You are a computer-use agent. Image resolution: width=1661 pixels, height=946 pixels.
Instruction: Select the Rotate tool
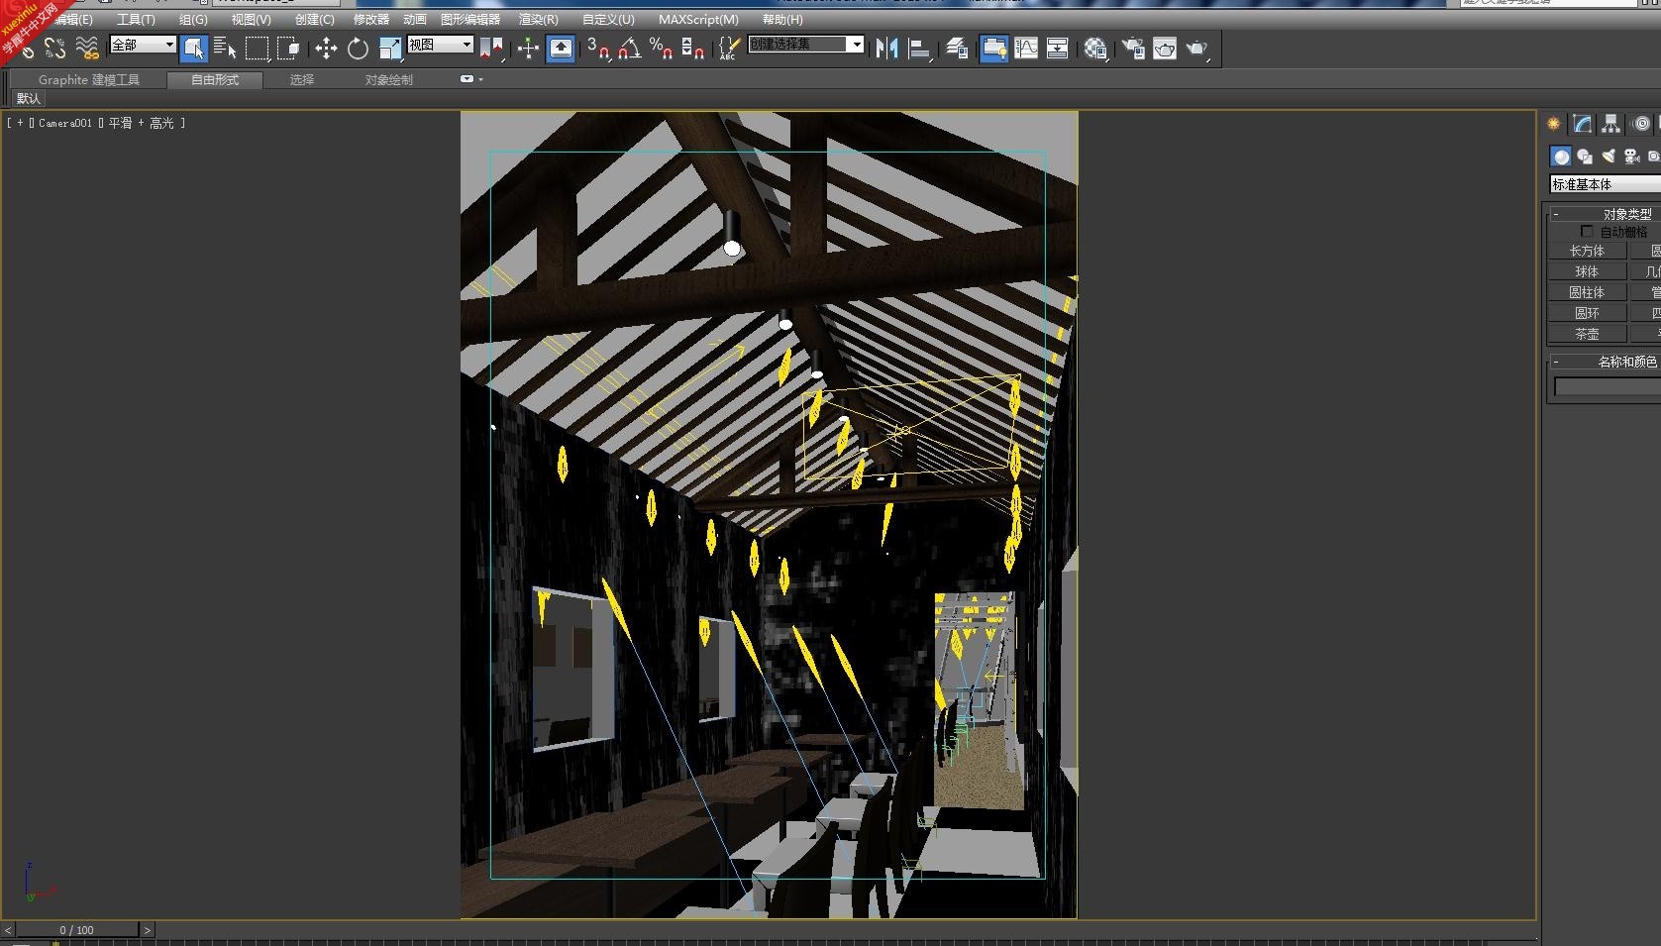pyautogui.click(x=358, y=48)
